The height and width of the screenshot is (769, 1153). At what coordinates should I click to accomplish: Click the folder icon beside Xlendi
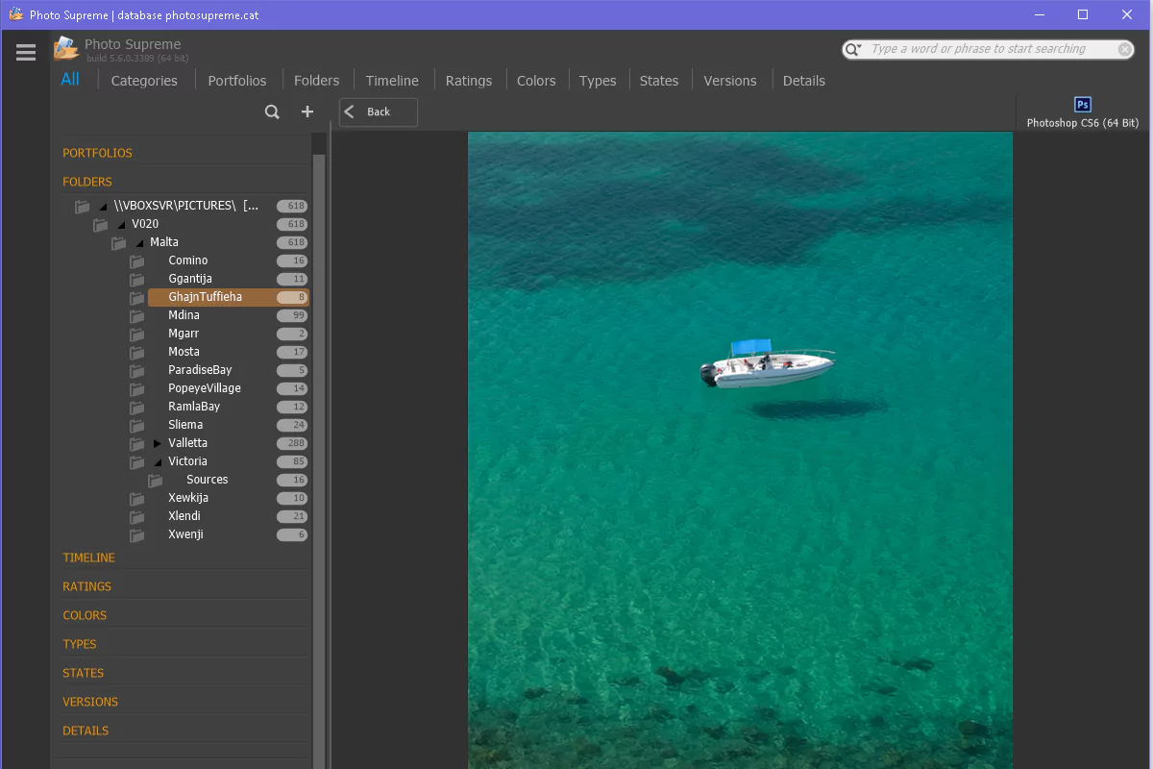137,517
